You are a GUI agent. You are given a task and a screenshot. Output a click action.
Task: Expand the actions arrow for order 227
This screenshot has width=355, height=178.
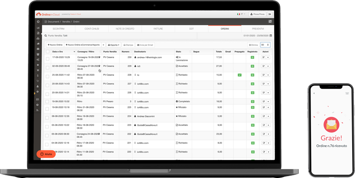coord(268,84)
